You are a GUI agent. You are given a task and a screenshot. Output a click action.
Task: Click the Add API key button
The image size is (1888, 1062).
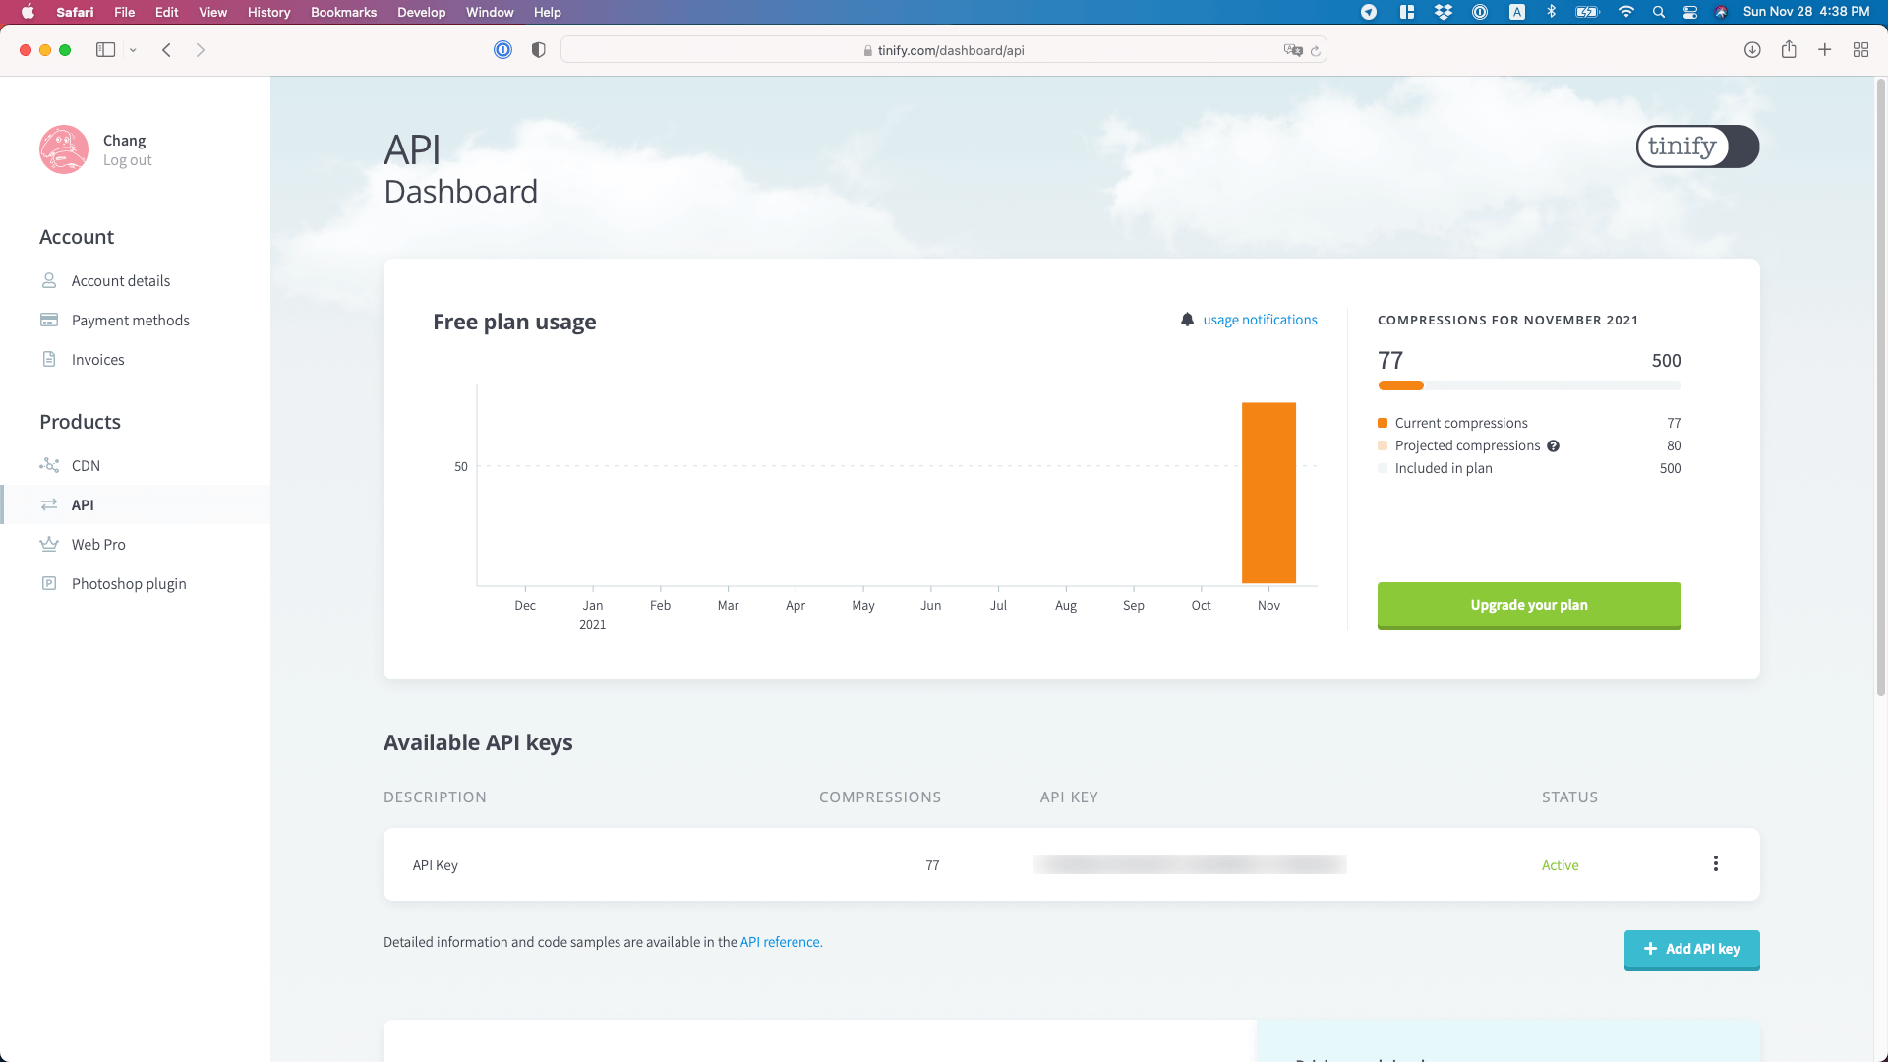click(x=1692, y=949)
